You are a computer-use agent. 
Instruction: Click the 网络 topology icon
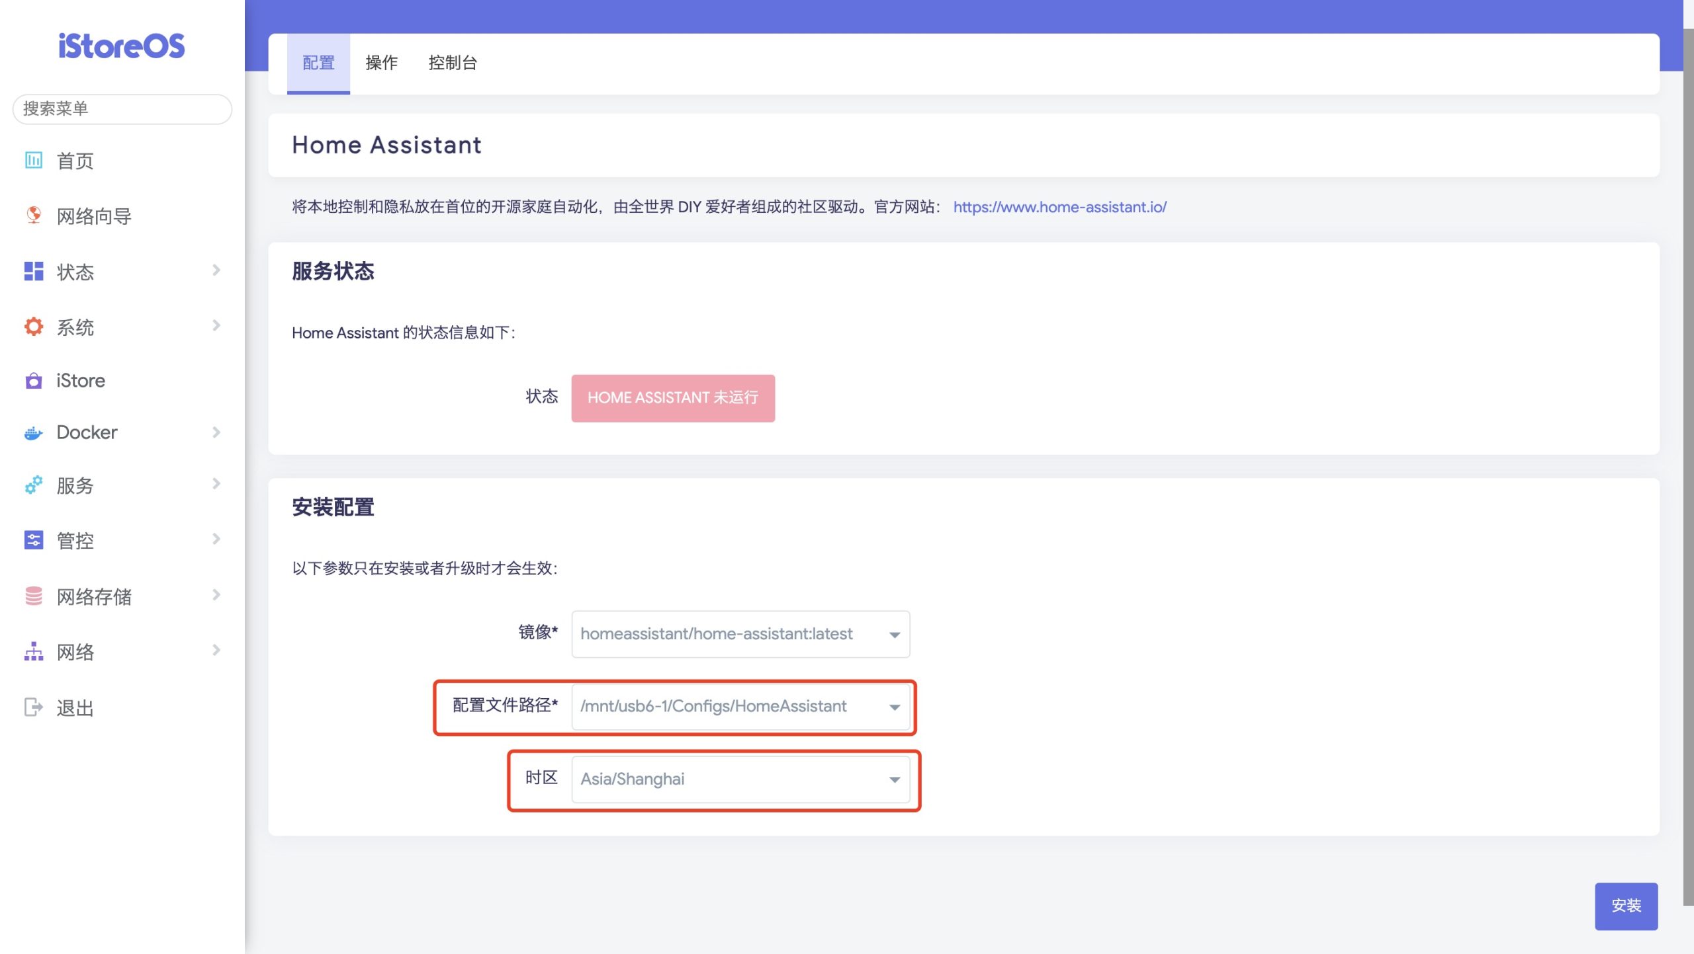pos(34,652)
